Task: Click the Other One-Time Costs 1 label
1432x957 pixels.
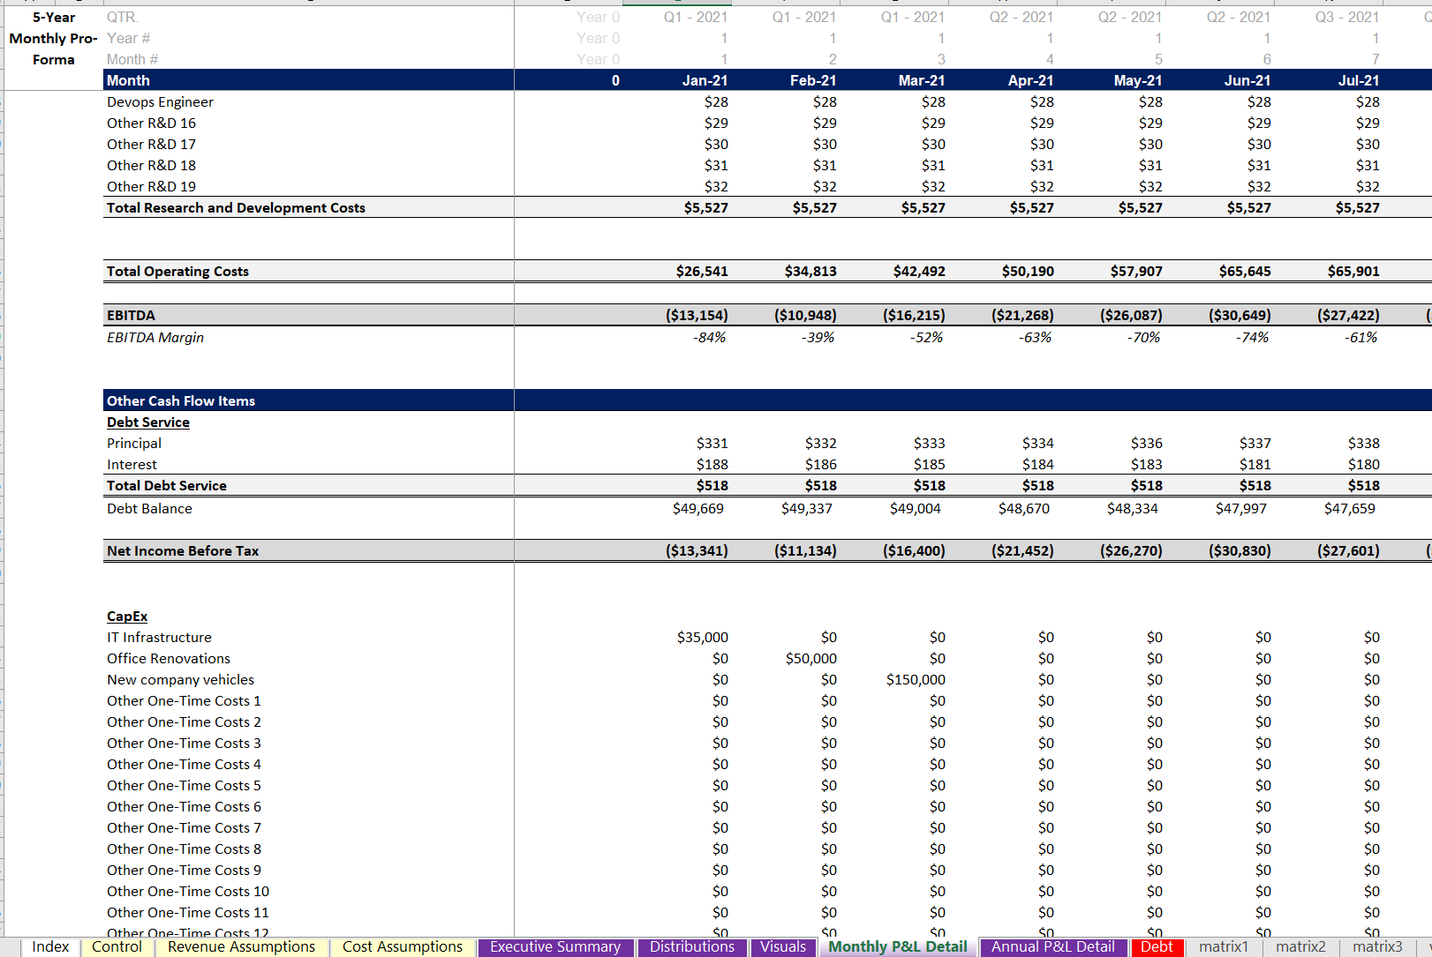Action: [184, 701]
